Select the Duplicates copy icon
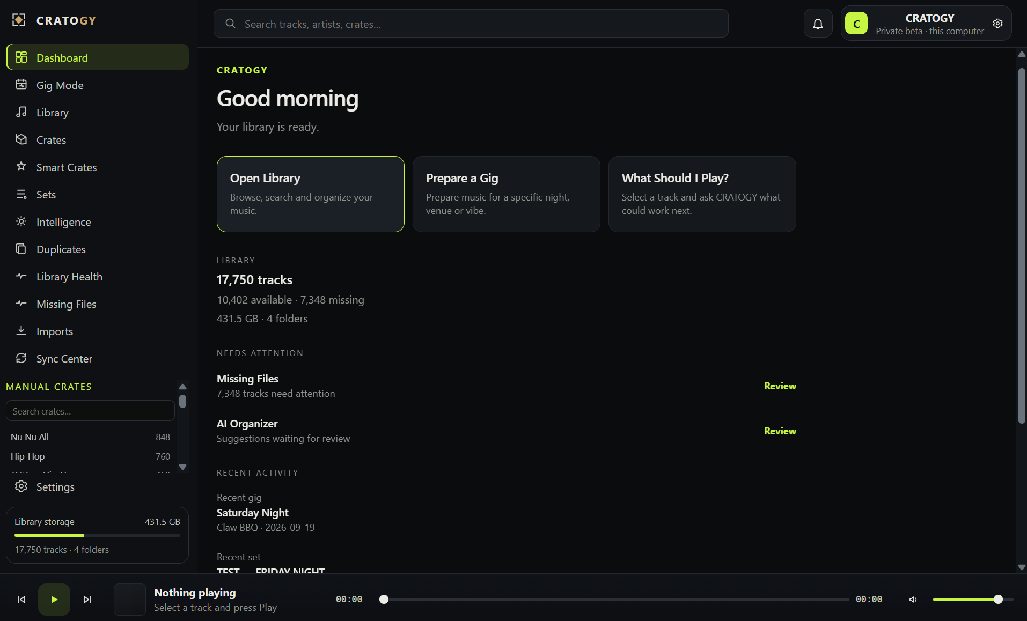 [21, 249]
